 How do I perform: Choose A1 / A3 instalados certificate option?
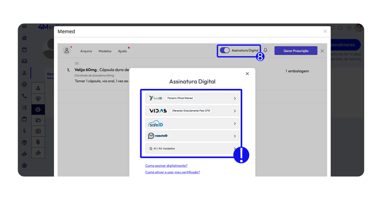pos(192,148)
